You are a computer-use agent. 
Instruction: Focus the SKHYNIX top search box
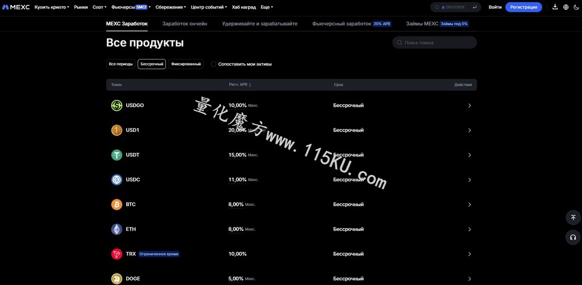pos(456,7)
